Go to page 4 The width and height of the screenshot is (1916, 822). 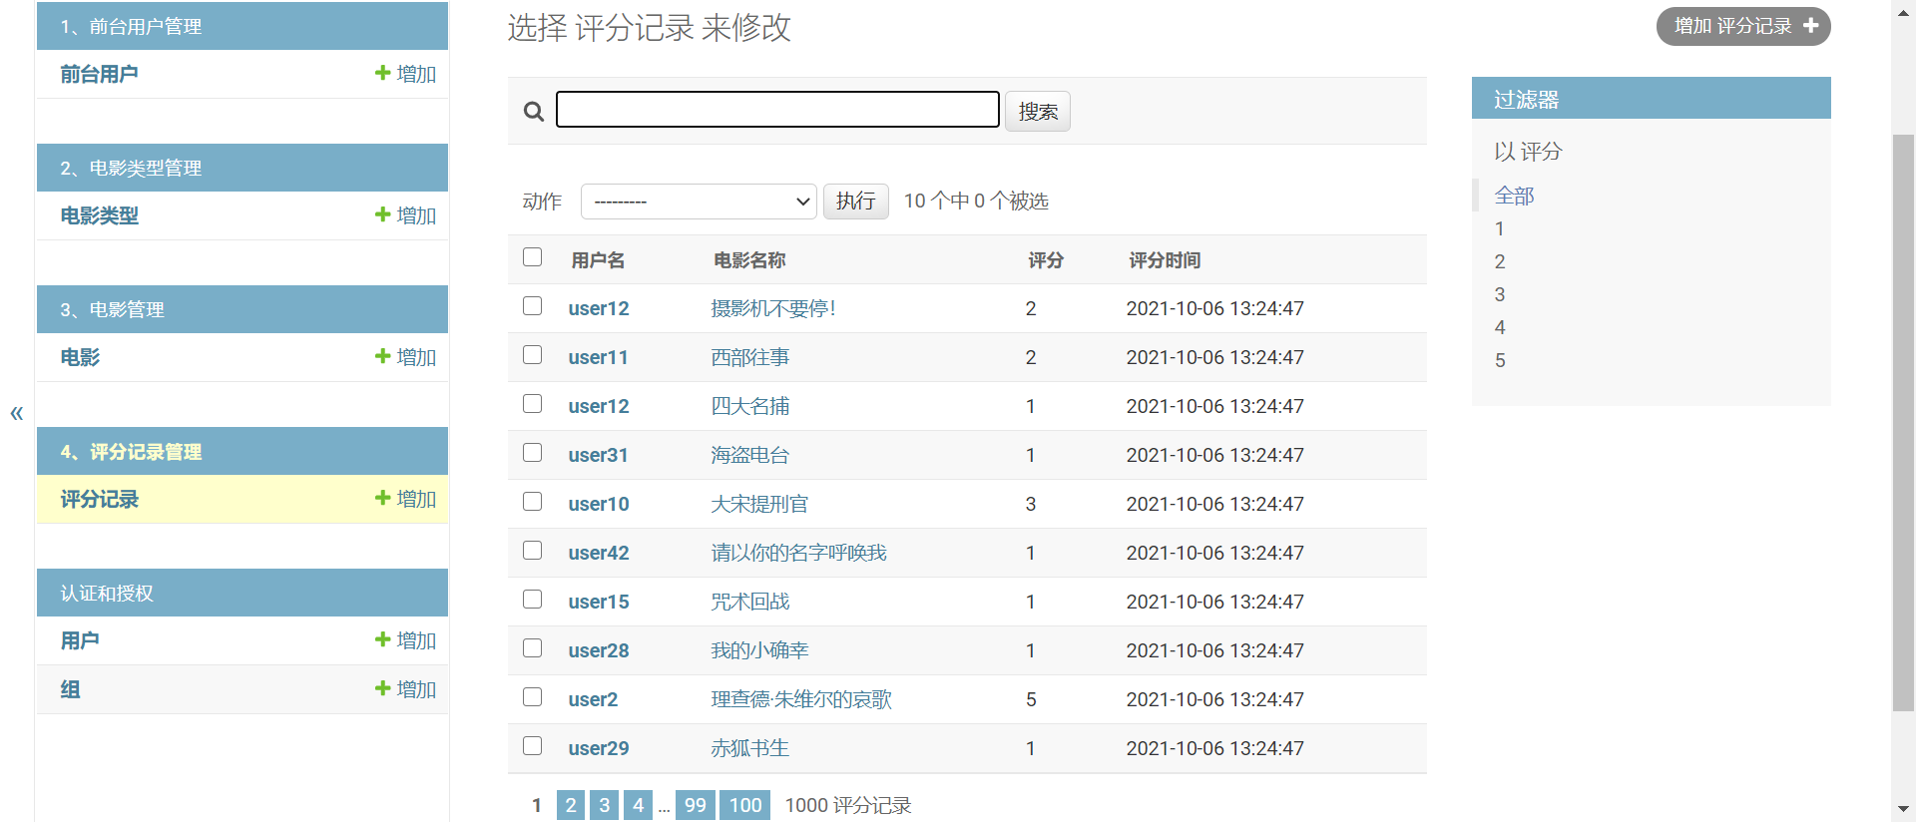click(x=639, y=805)
